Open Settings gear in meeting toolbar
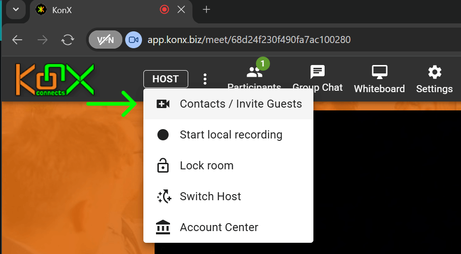The image size is (461, 254). (x=434, y=73)
